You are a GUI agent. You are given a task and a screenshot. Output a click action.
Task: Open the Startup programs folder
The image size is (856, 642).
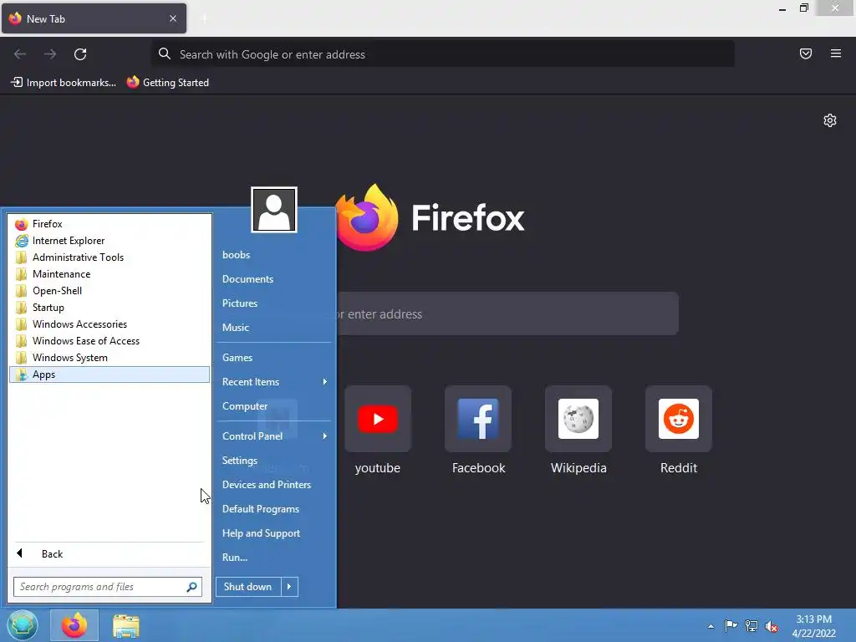110,308
